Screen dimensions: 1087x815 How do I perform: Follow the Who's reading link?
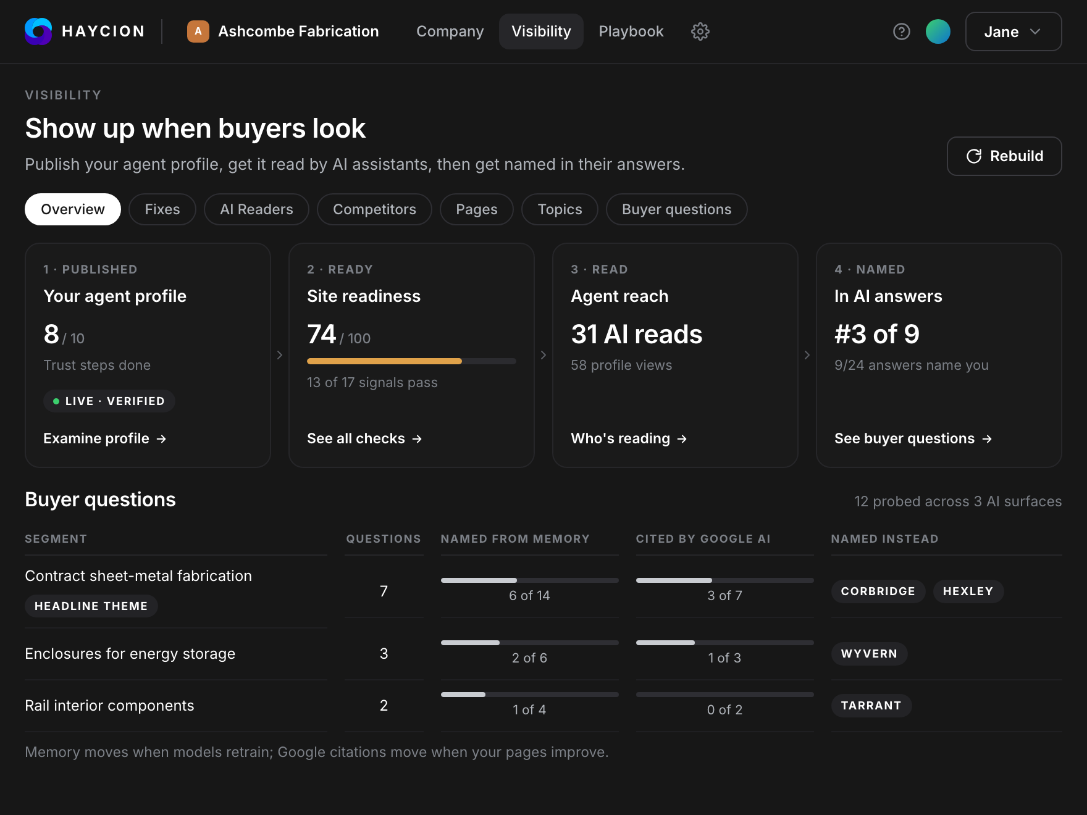pos(629,438)
